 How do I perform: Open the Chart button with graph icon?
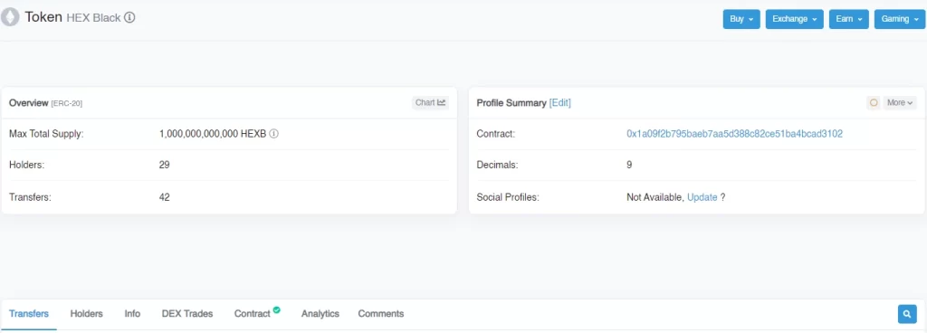tap(430, 103)
